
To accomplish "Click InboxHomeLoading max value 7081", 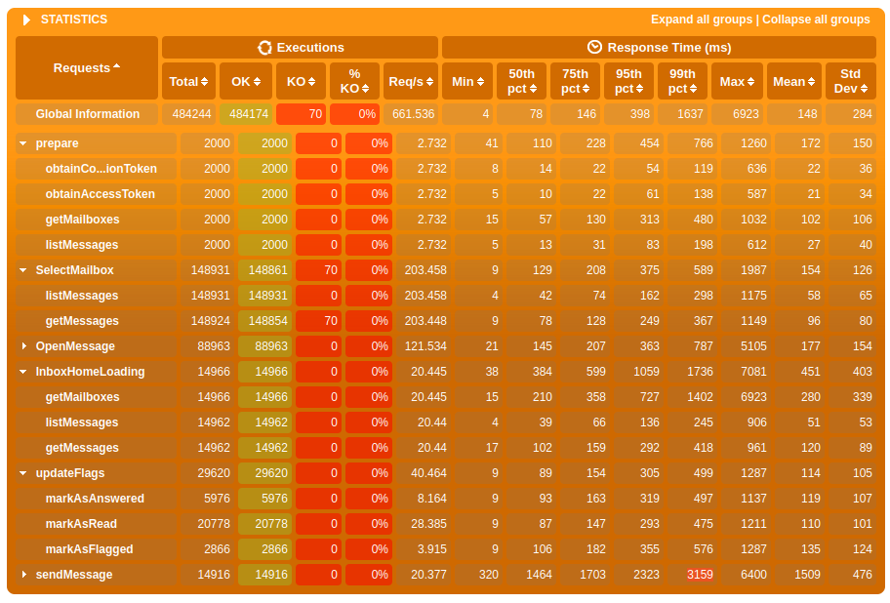I will tap(753, 372).
